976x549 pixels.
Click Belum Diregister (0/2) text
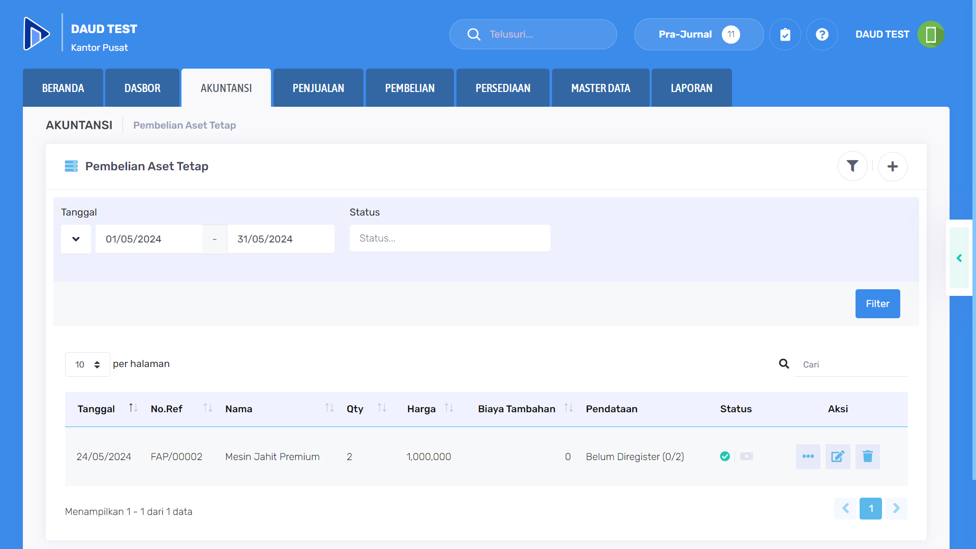[x=635, y=456]
